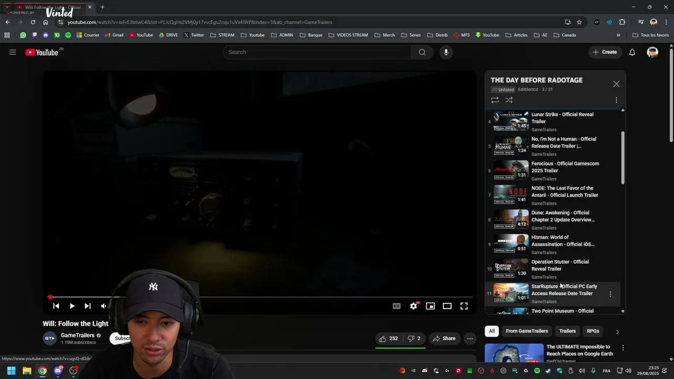674x379 pixels.
Task: Open Steam tray icon
Action: (x=548, y=371)
